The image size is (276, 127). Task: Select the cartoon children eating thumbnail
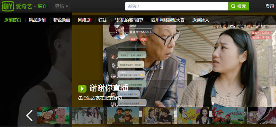point(123,116)
